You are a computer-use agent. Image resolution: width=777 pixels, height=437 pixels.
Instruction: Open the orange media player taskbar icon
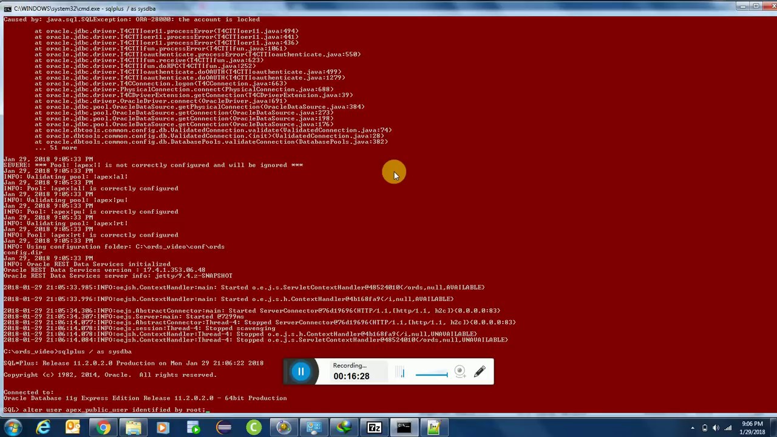[164, 428]
